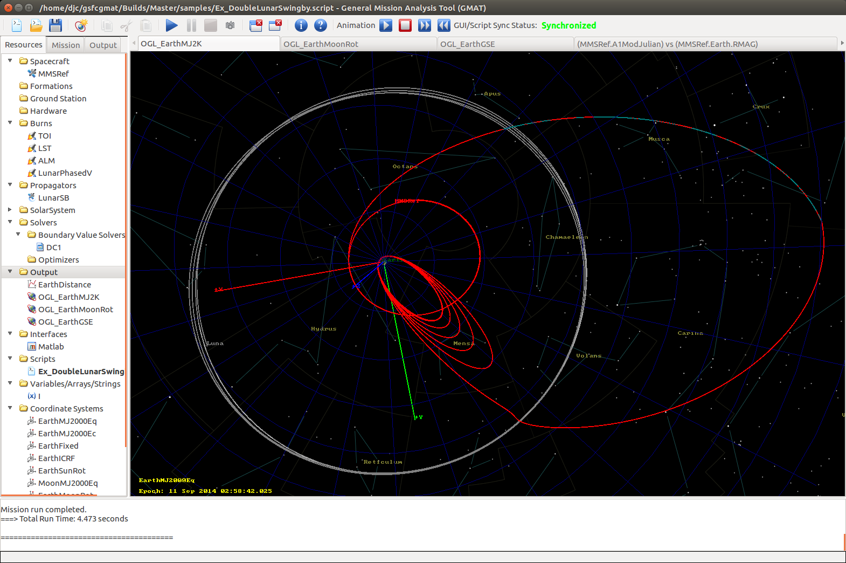846x563 pixels.
Task: Select the Optimizers folder
Action: [x=53, y=260]
